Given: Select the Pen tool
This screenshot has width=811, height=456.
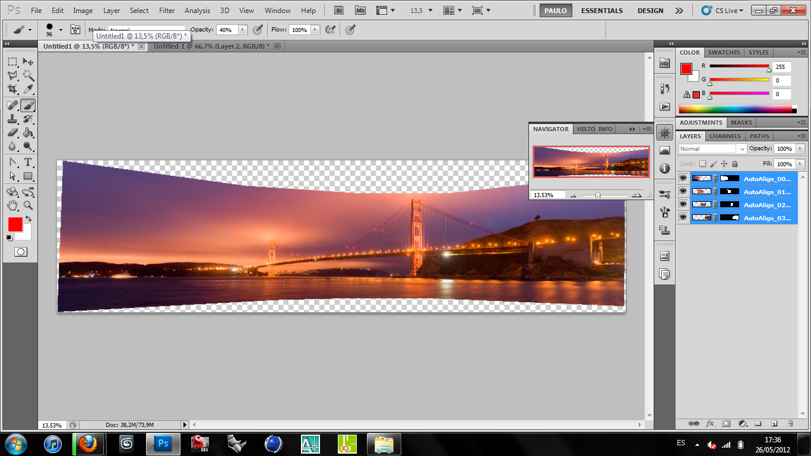Looking at the screenshot, I should point(12,162).
